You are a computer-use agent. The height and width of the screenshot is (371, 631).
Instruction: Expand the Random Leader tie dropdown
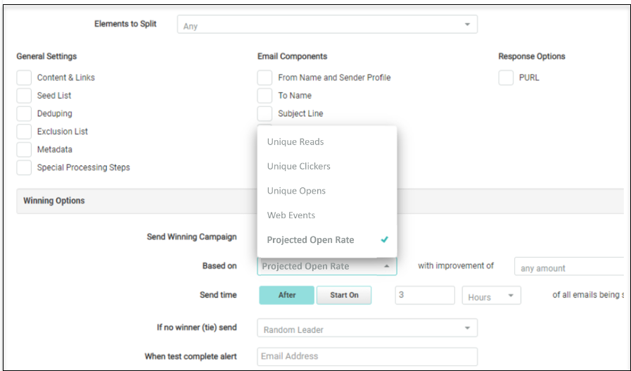pyautogui.click(x=367, y=329)
